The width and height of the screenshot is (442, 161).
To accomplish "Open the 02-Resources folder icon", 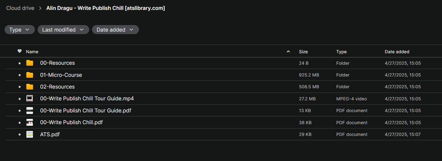I will pos(30,87).
